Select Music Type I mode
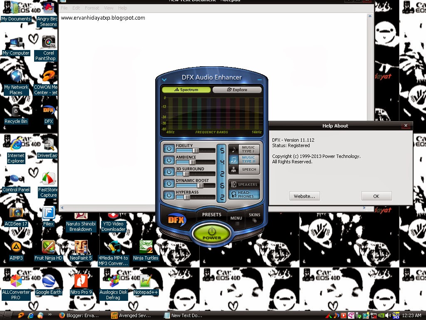426x320 pixels. click(x=244, y=149)
